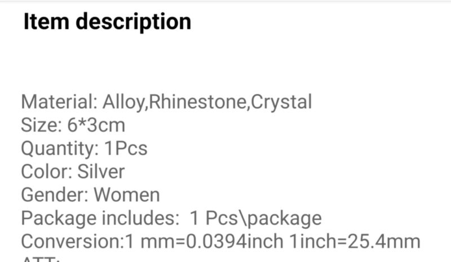Click the 1 Pcs\package text

[x=256, y=219]
